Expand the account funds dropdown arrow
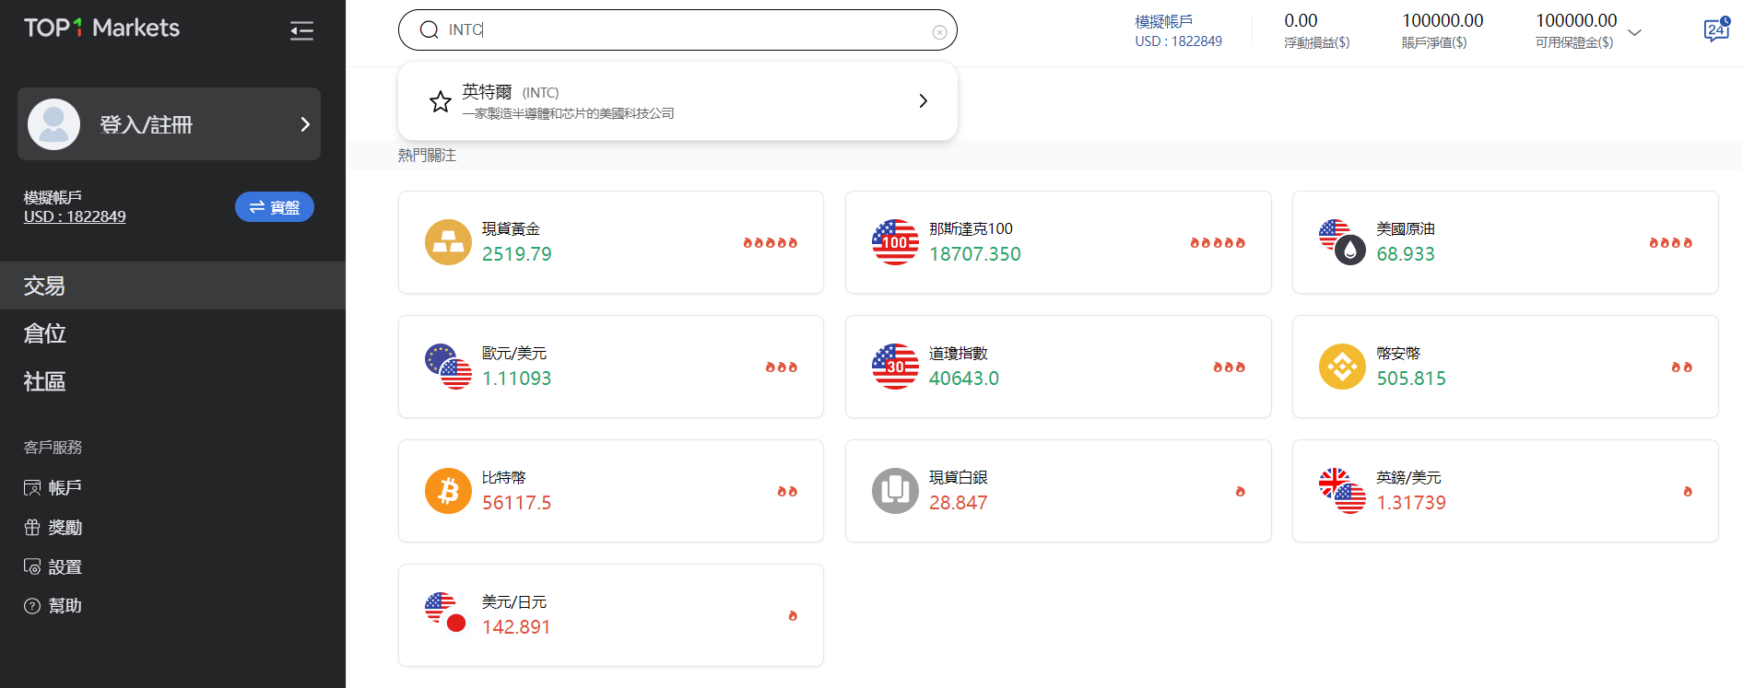Image resolution: width=1743 pixels, height=688 pixels. 1635,32
